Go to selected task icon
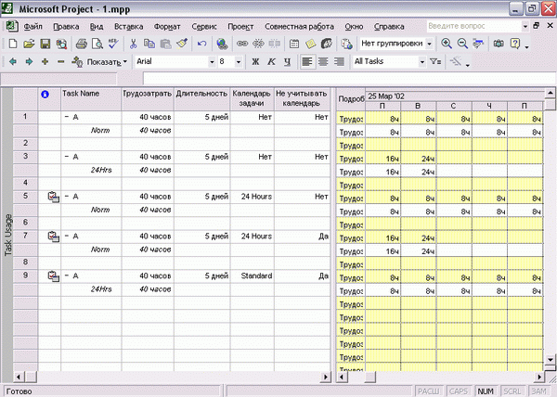557x397 pixels. 478,44
